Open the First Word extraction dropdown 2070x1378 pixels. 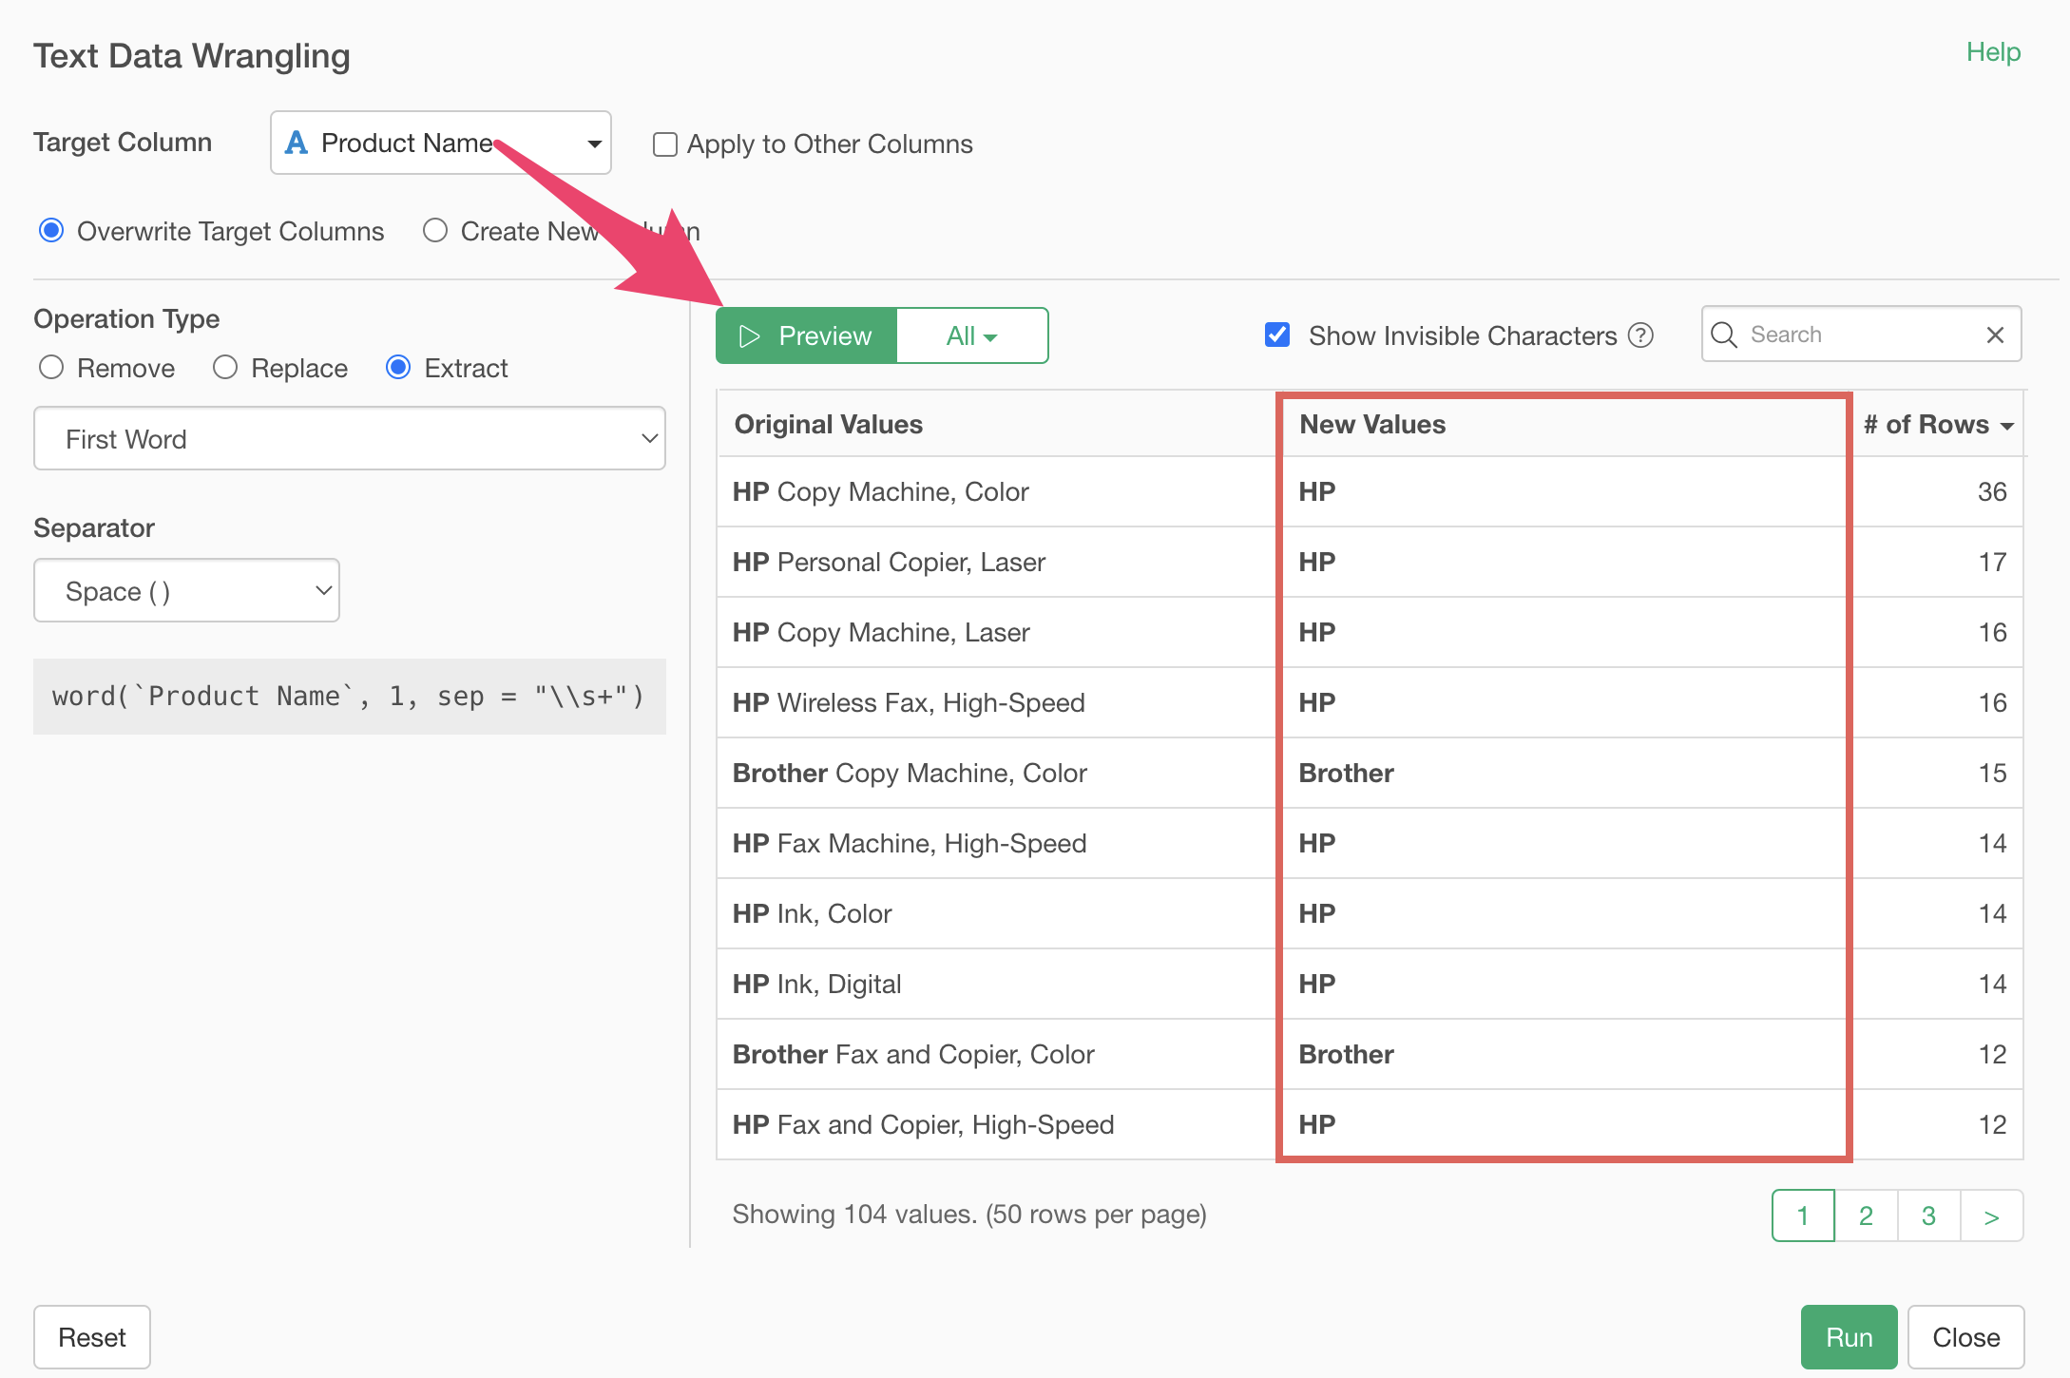(x=350, y=438)
